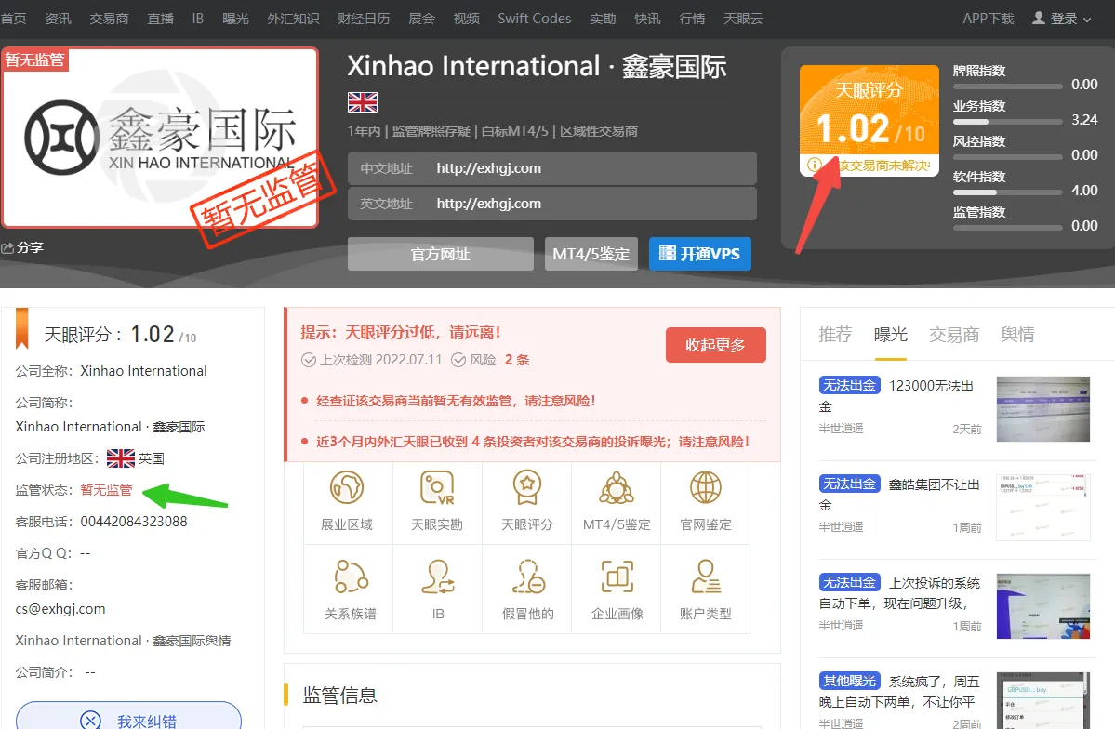Click the 分享 share icon
This screenshot has height=729, width=1115.
pos(7,247)
